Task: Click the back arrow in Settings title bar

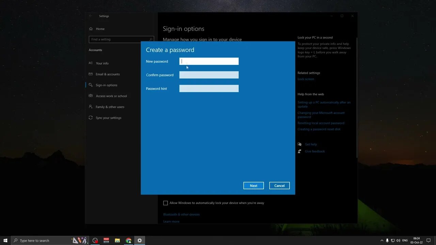Action: (x=91, y=16)
